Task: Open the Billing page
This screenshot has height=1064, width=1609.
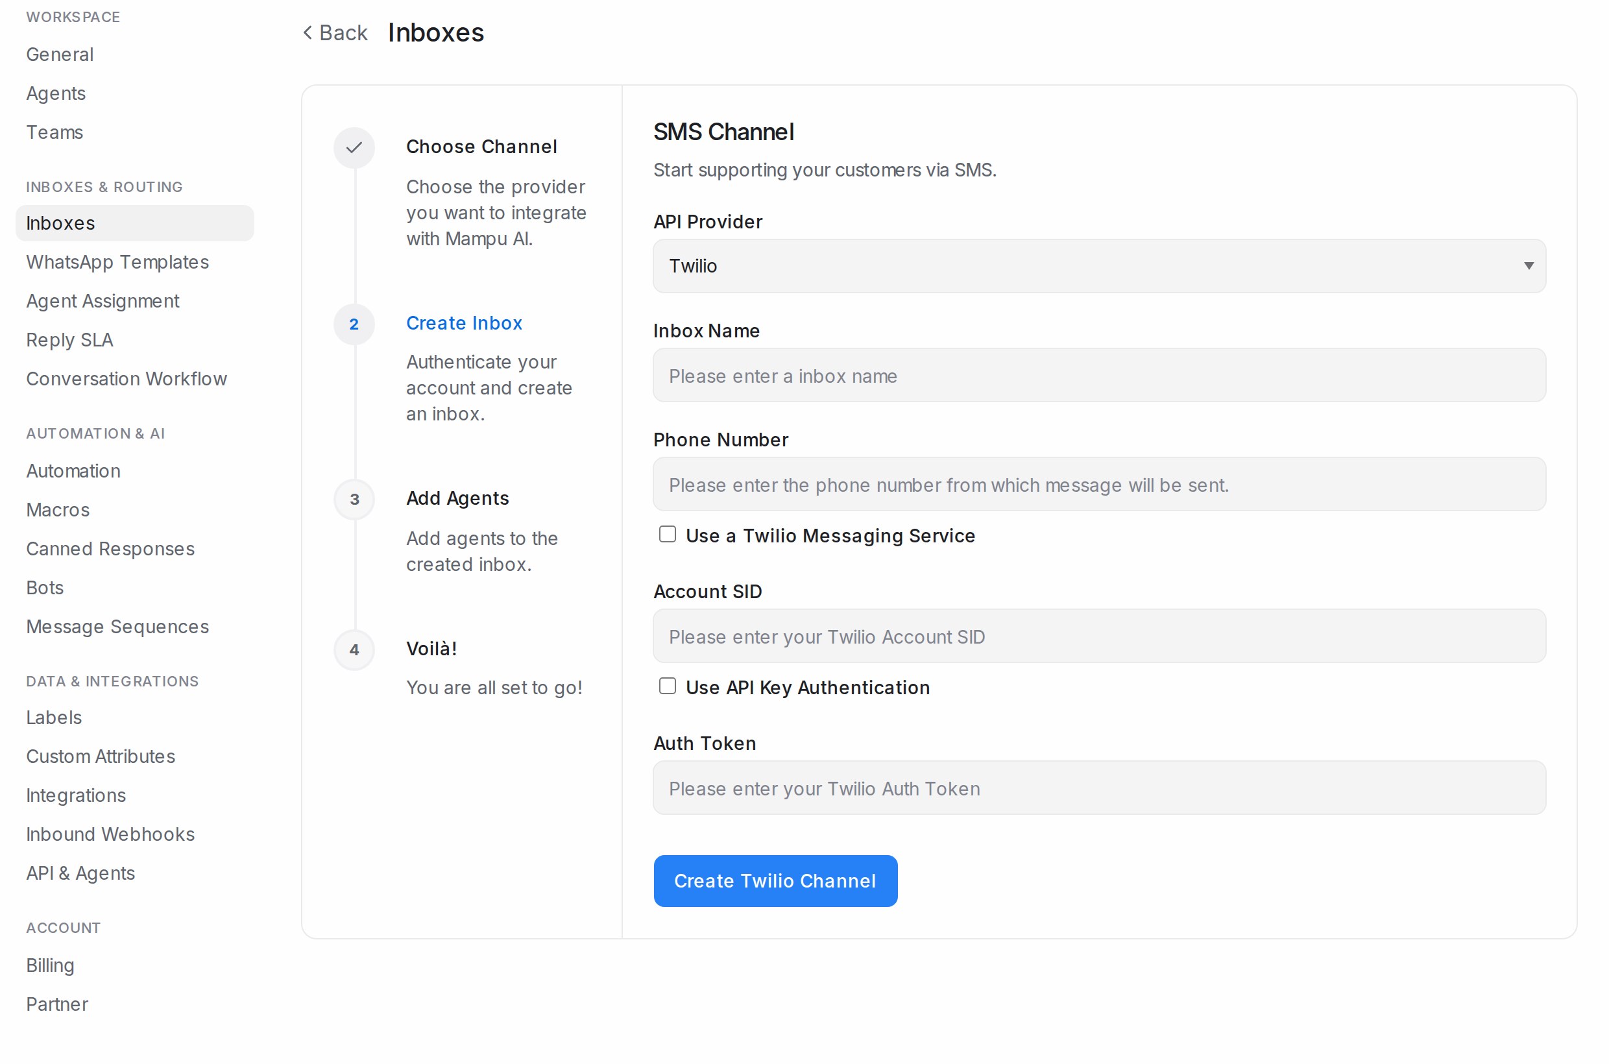Action: 50,965
